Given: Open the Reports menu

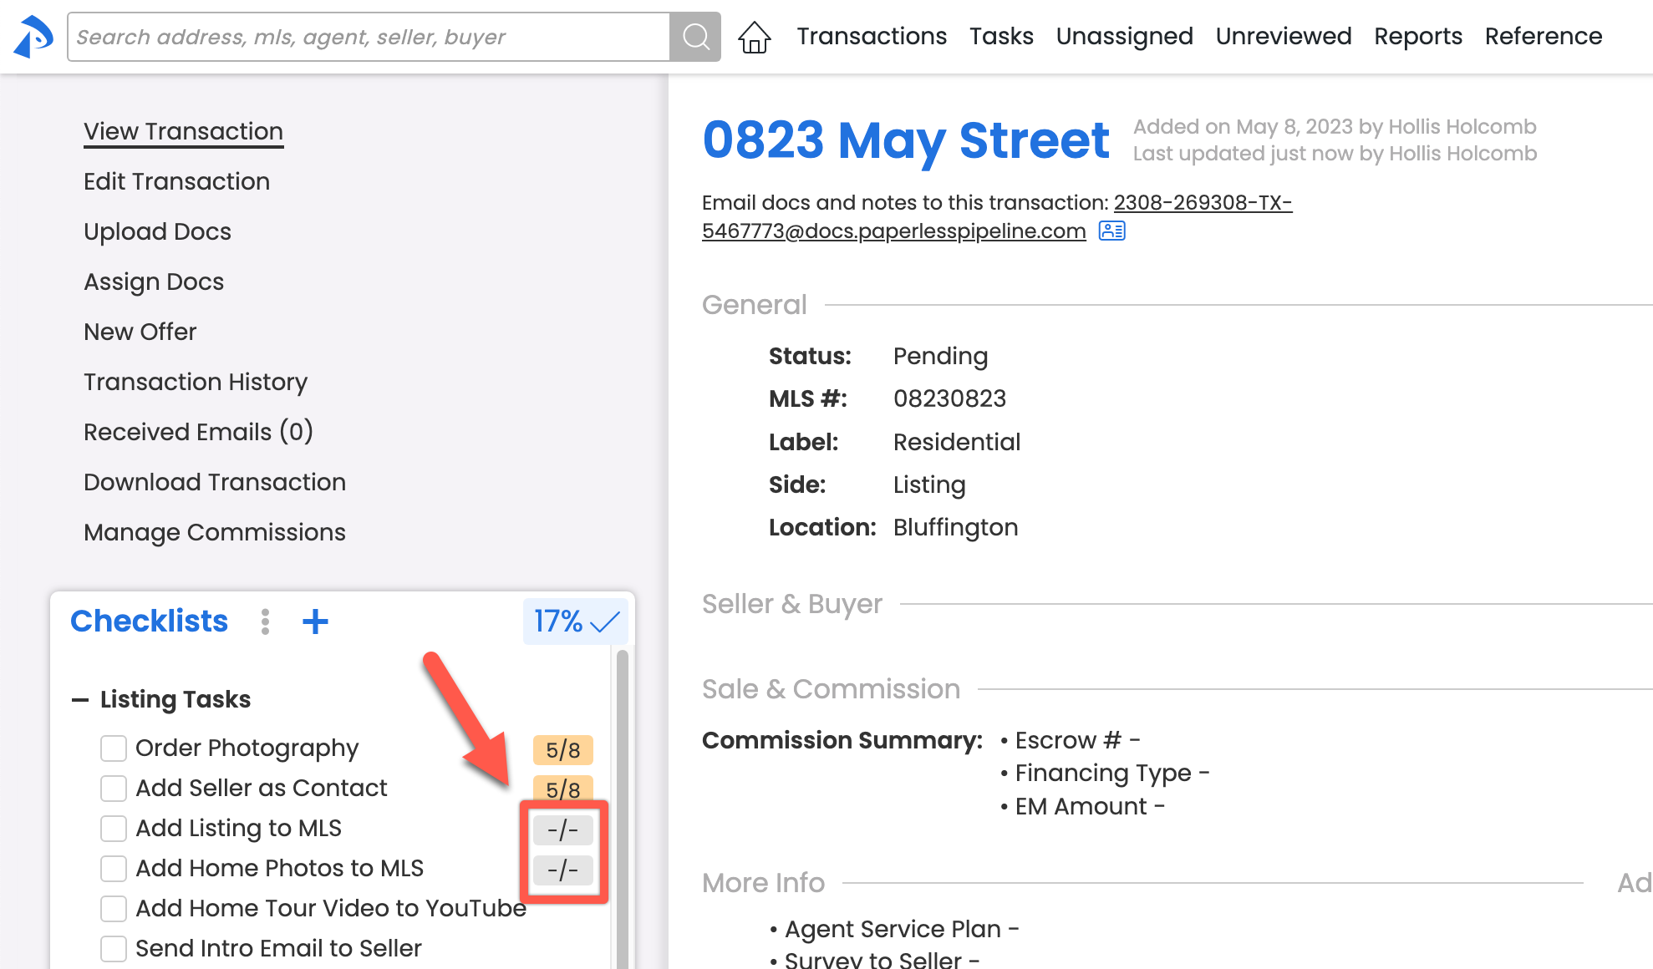Looking at the screenshot, I should tap(1417, 37).
